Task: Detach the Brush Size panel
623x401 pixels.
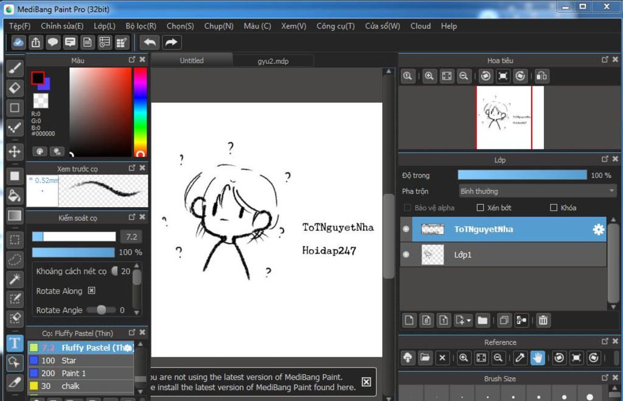Action: click(605, 377)
